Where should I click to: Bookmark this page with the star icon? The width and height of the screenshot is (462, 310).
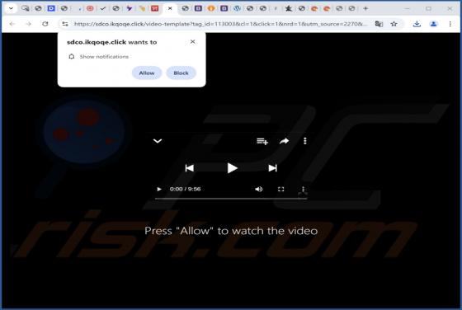click(394, 24)
